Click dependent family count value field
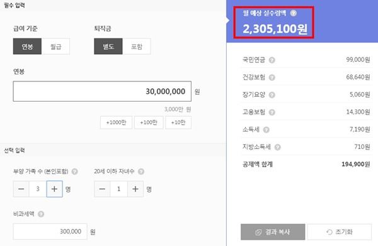Screen dimensions: 378x246 click(x=38, y=189)
